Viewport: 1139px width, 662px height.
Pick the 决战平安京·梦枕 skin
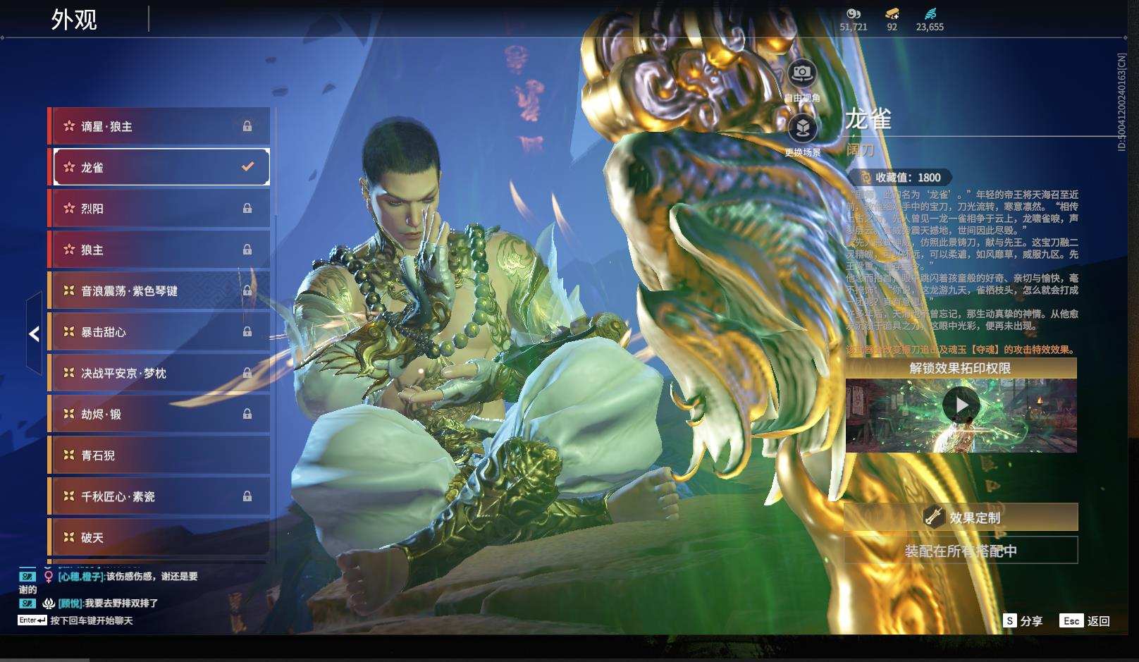(x=160, y=373)
